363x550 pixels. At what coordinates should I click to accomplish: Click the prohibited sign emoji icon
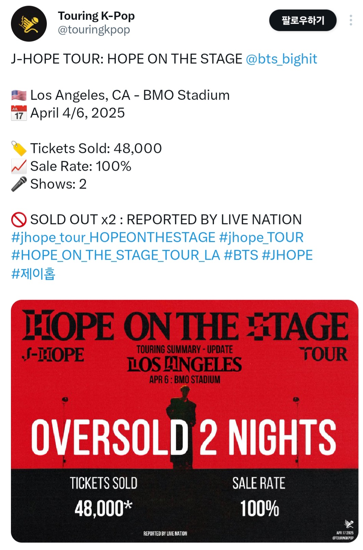coord(19,220)
